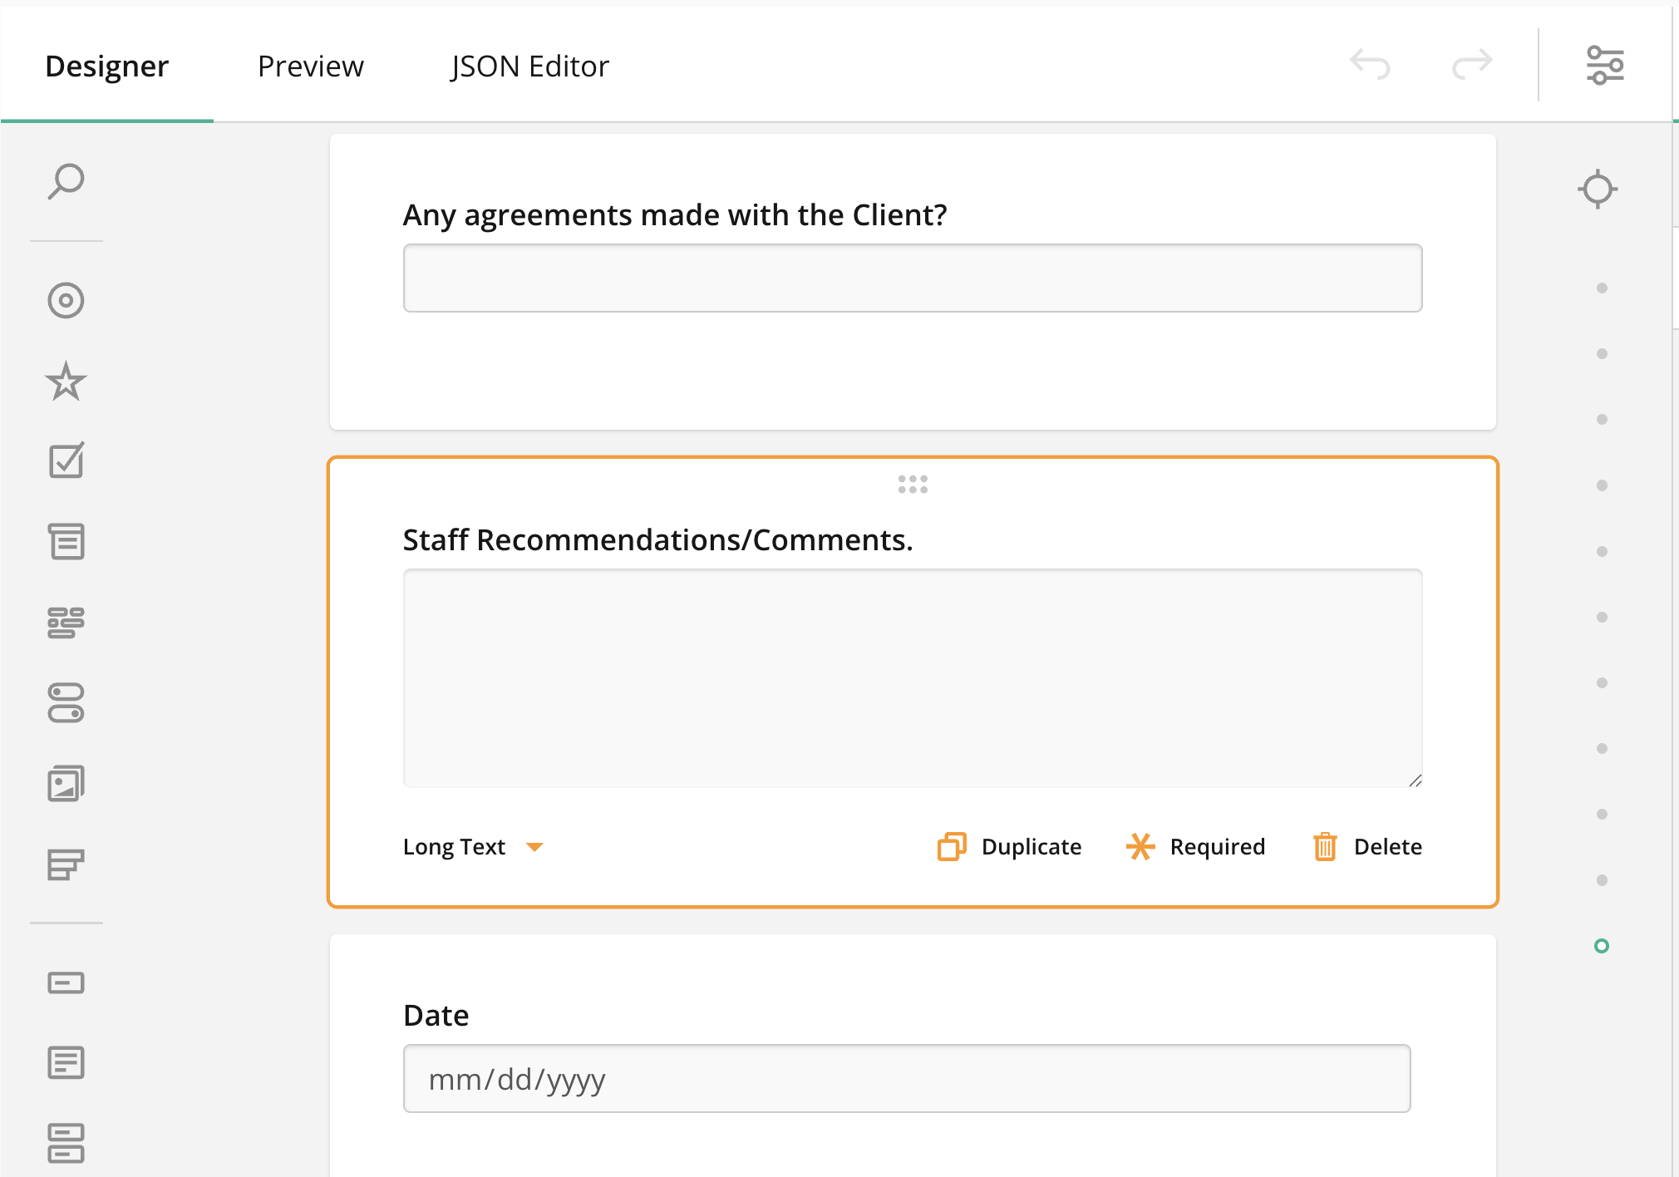Click the Date input field
The height and width of the screenshot is (1177, 1679).
tap(906, 1078)
